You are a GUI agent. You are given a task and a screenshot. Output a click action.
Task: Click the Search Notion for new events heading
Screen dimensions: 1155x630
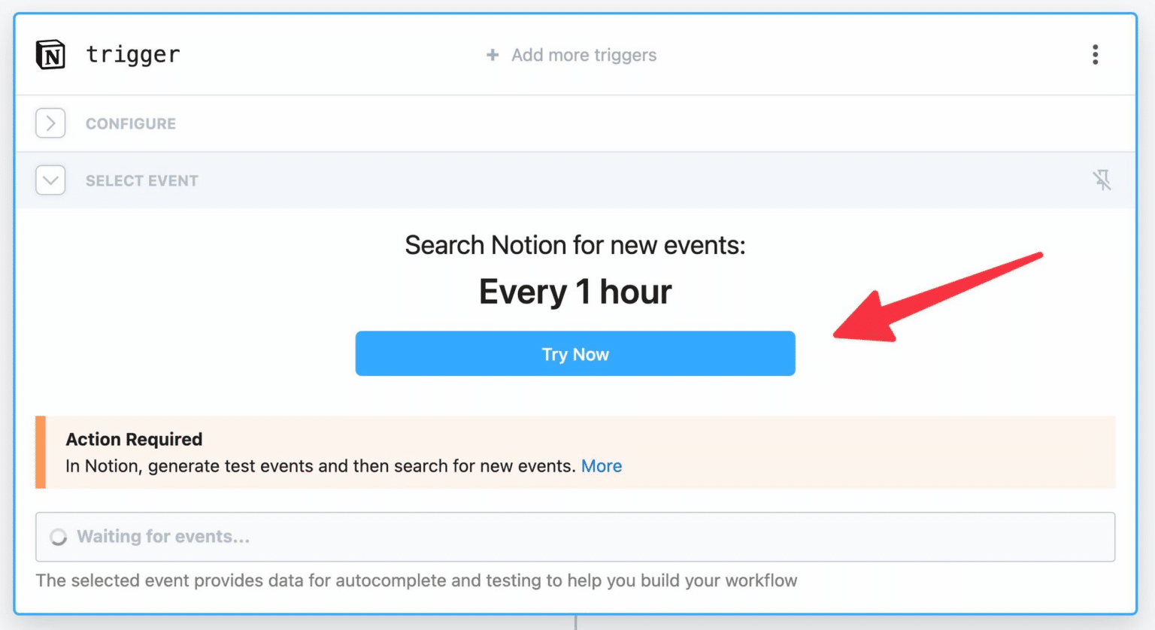(575, 245)
